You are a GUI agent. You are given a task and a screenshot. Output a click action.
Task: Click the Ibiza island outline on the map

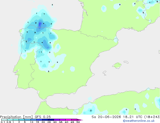coord(104,72)
